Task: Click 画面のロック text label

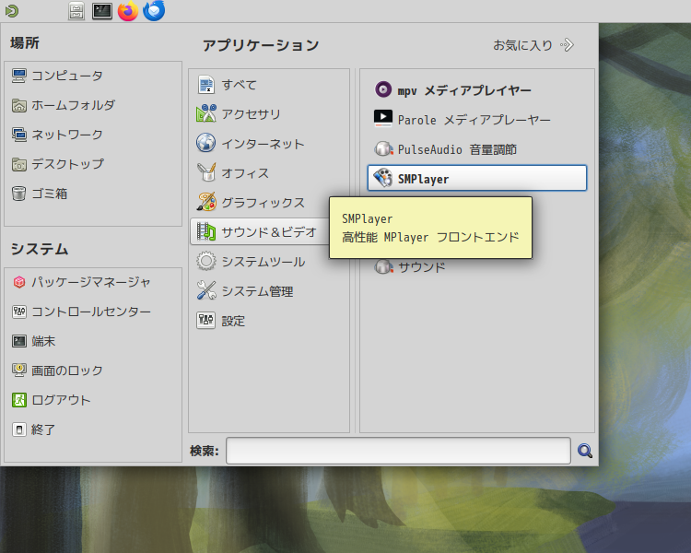Action: [67, 371]
